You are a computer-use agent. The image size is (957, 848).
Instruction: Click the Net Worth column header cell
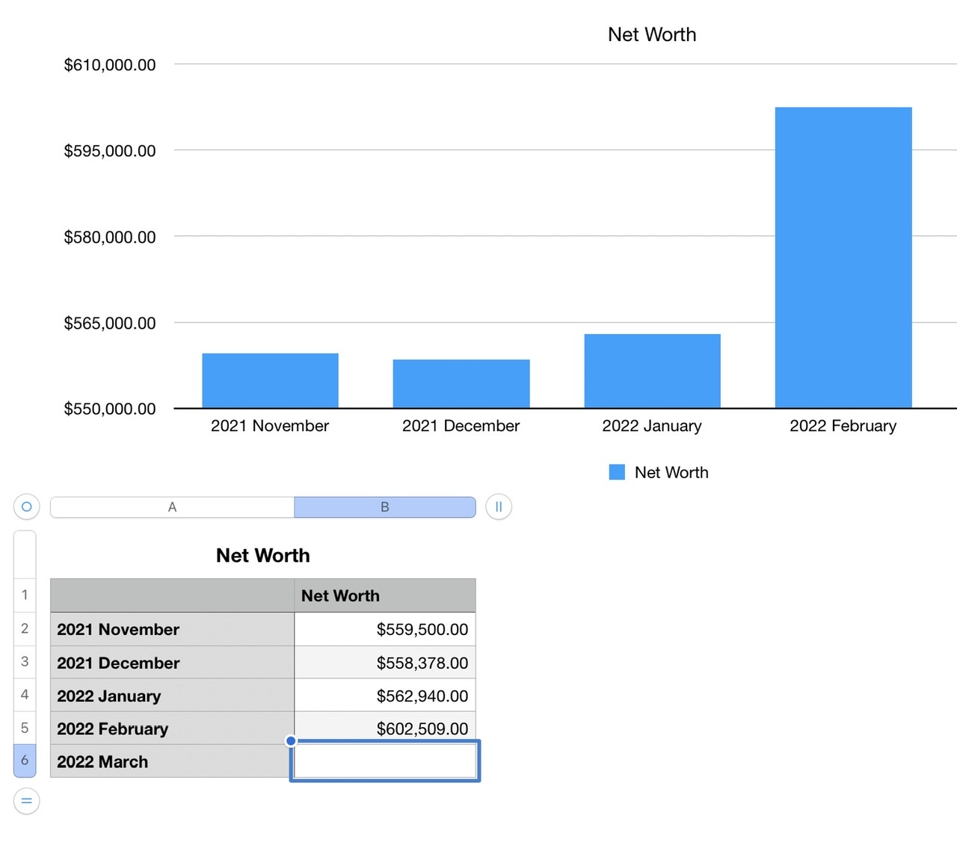[x=384, y=595]
